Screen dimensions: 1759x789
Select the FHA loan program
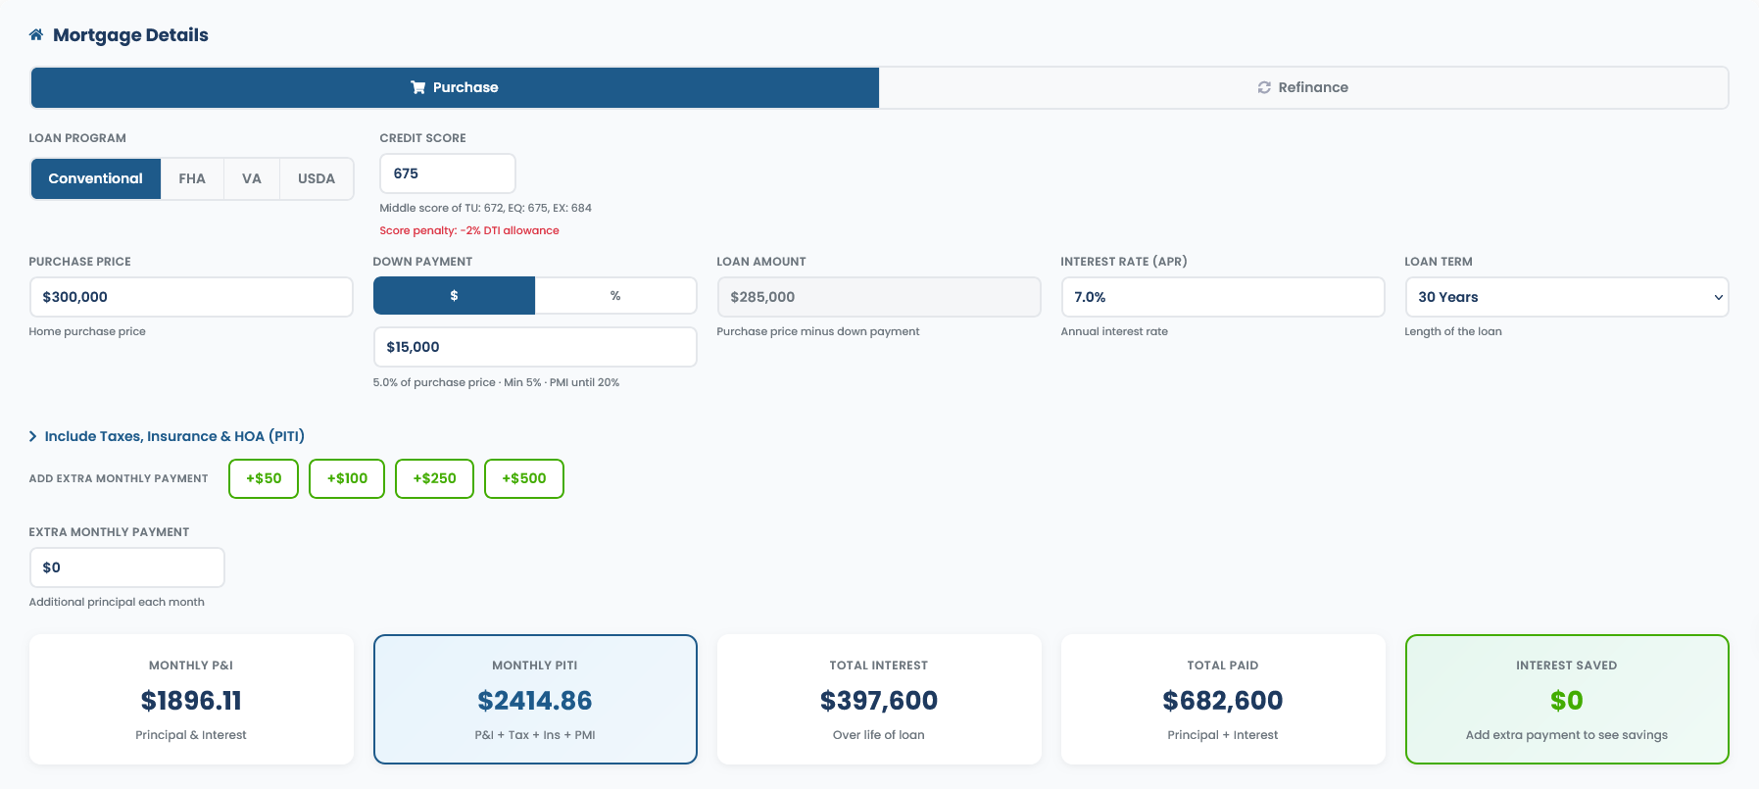click(192, 178)
